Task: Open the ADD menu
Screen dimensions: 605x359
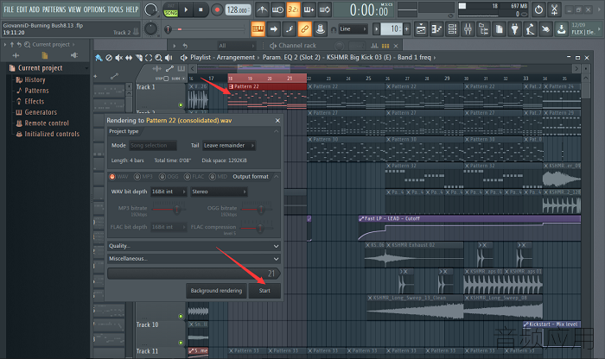Action: click(35, 9)
